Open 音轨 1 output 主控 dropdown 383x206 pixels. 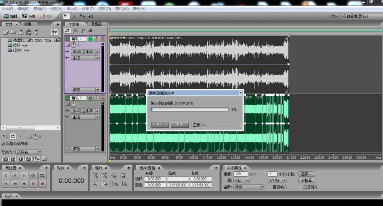click(85, 58)
